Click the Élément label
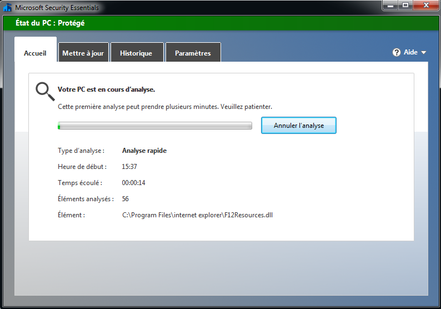The width and height of the screenshot is (441, 309). click(71, 215)
